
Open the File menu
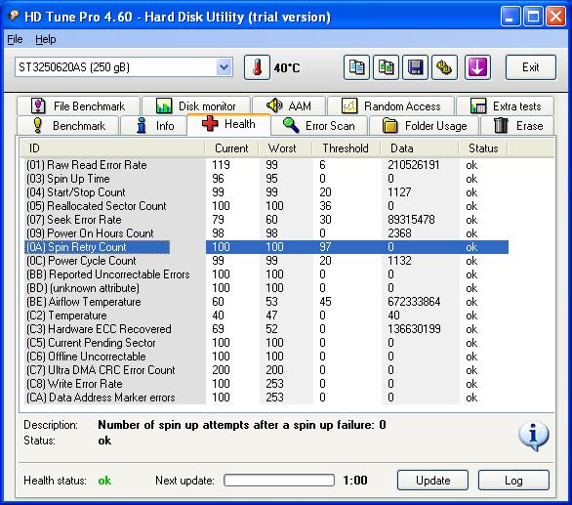pos(15,39)
